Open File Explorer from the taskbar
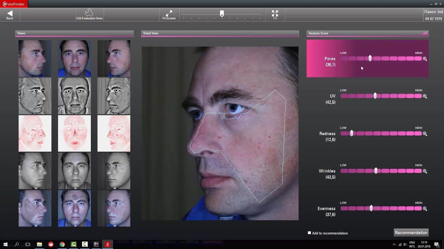444x249 pixels. coord(39,245)
